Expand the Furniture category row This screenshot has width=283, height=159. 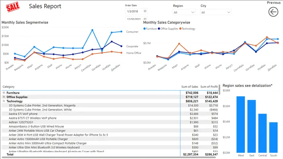(x=4, y=93)
